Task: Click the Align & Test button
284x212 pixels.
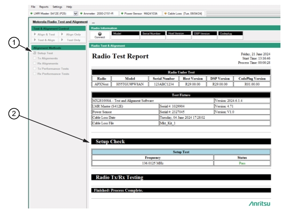Action: pos(45,34)
